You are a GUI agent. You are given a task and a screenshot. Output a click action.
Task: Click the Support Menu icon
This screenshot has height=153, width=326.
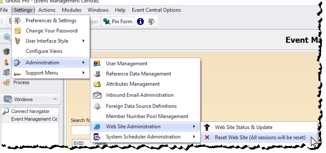[x=17, y=73]
